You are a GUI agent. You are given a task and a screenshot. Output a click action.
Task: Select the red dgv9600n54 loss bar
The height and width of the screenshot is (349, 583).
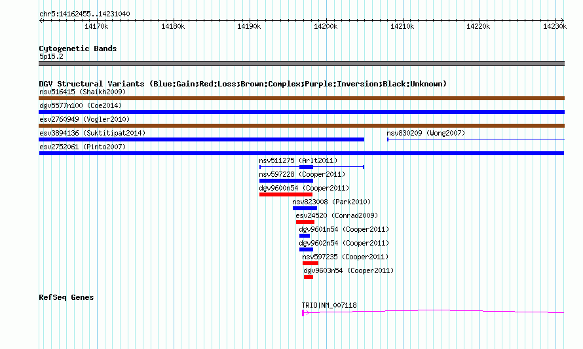pyautogui.click(x=286, y=194)
